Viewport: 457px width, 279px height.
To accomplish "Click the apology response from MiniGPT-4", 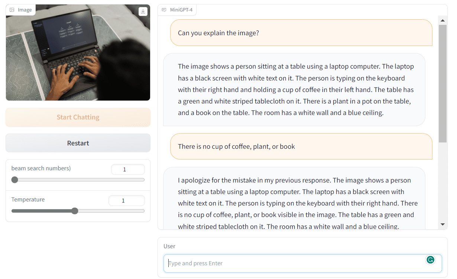I will click(294, 198).
